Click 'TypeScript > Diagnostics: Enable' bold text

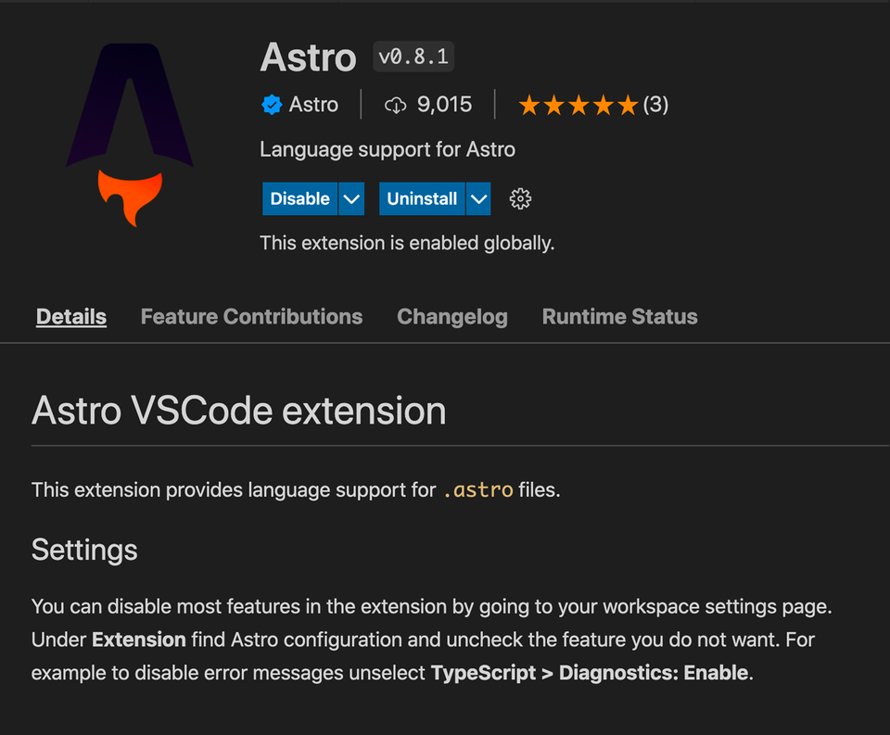click(590, 673)
